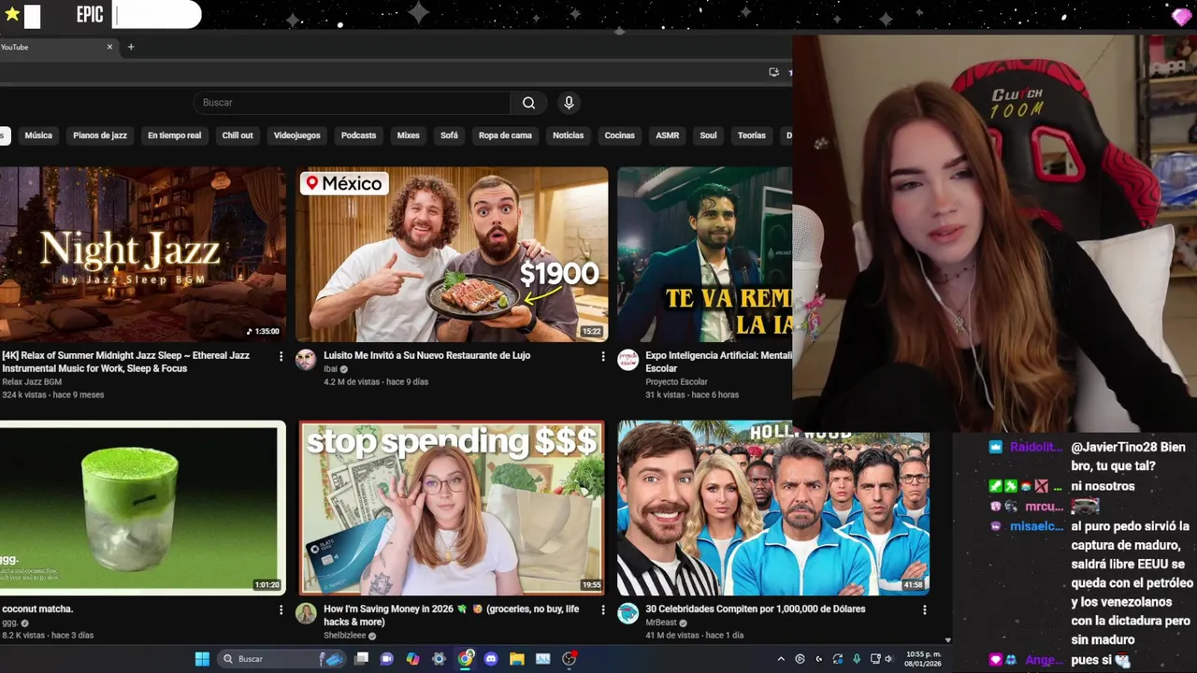
Task: Select the Chill out filter chip
Action: [238, 136]
